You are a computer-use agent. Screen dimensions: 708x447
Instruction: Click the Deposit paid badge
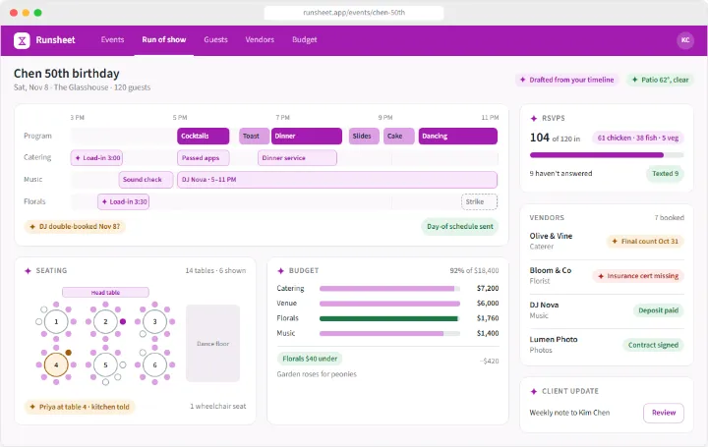tap(658, 310)
